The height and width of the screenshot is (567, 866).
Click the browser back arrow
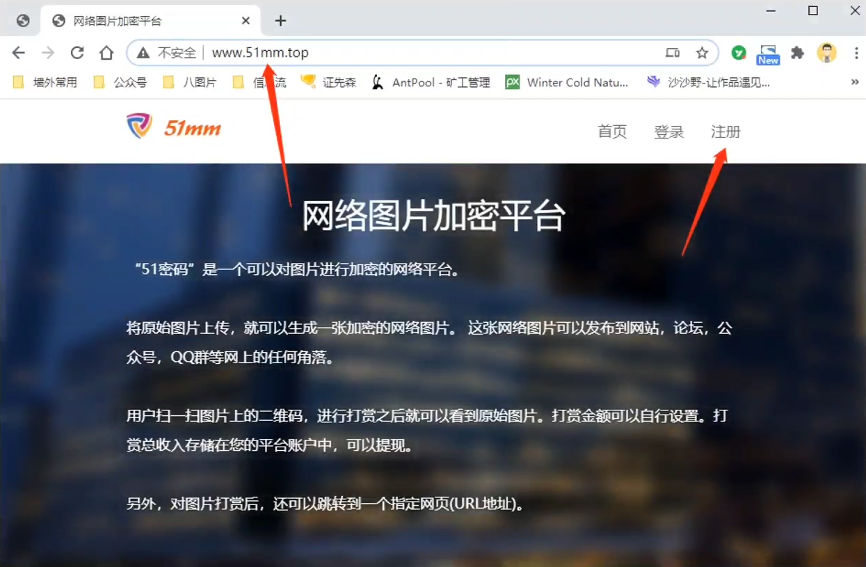[x=19, y=53]
